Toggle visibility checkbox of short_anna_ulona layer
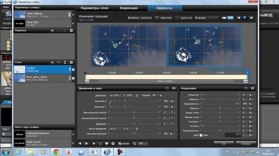Screen dimensions: 279x156 (x=73, y=78)
